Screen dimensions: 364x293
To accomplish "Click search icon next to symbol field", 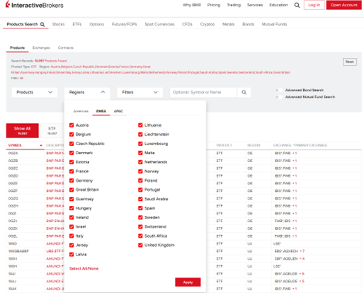I will 244,92.
